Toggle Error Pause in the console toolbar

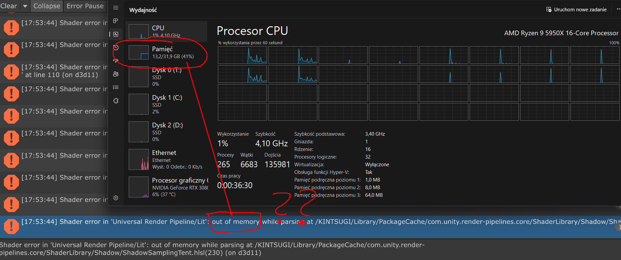85,6
